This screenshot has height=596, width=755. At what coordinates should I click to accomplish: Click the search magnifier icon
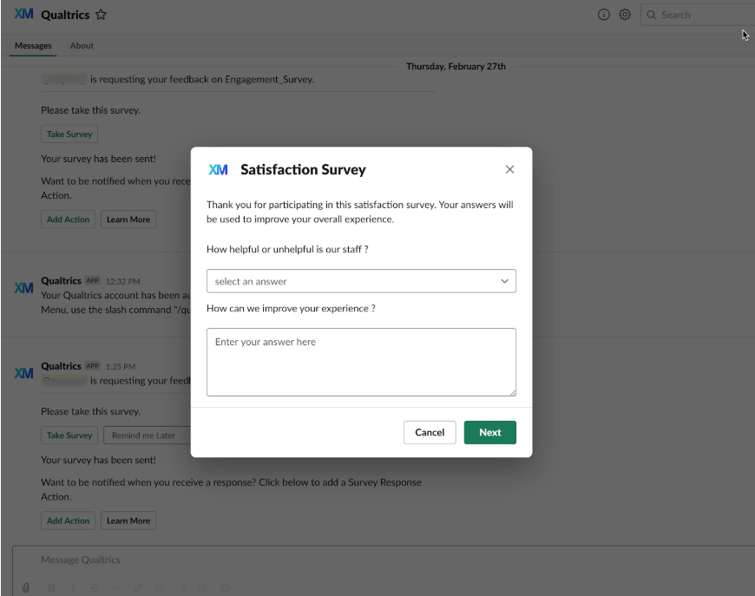(x=652, y=15)
